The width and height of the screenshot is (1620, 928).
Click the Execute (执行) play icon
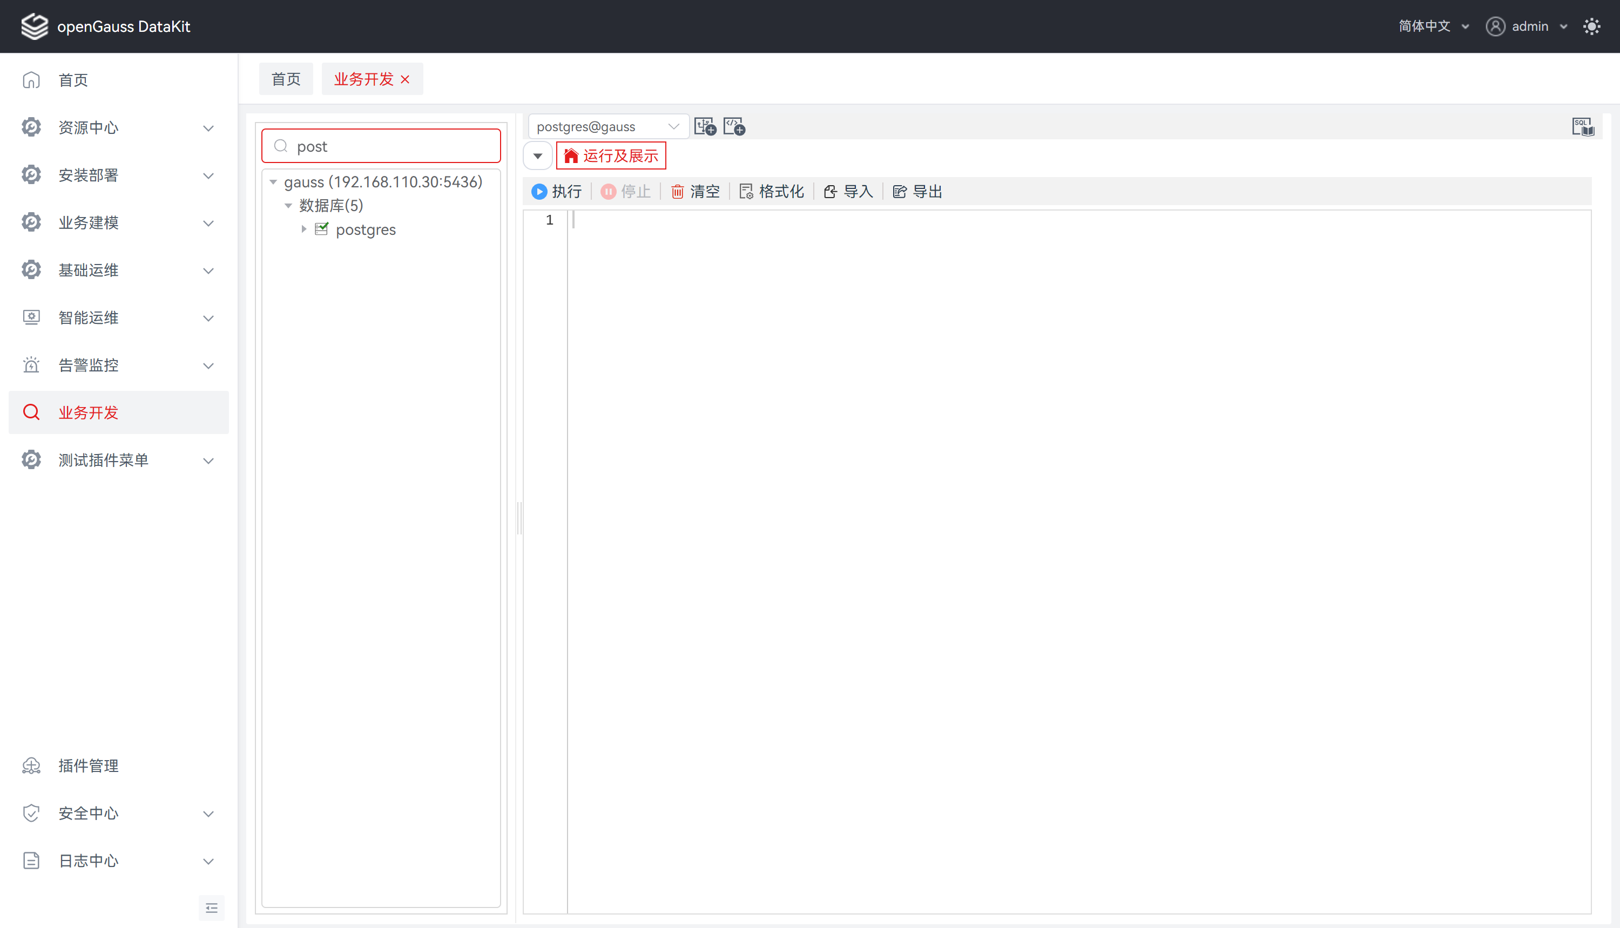(539, 191)
